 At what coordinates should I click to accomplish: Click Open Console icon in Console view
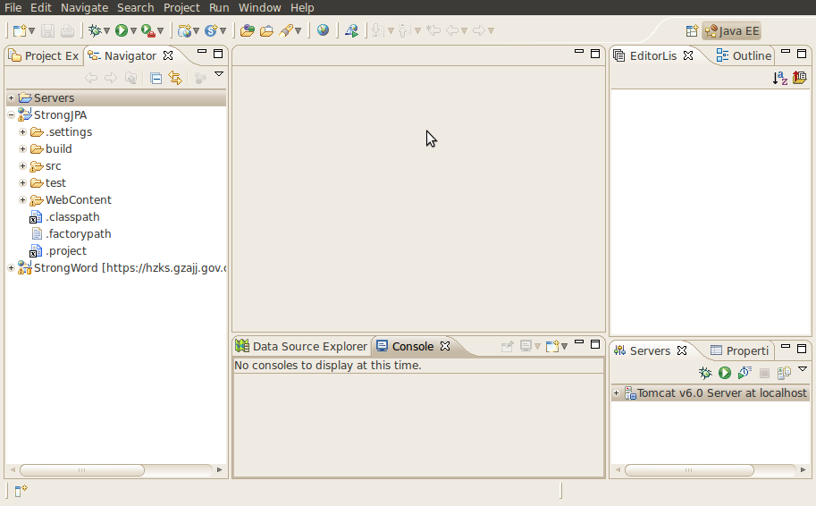(x=552, y=346)
